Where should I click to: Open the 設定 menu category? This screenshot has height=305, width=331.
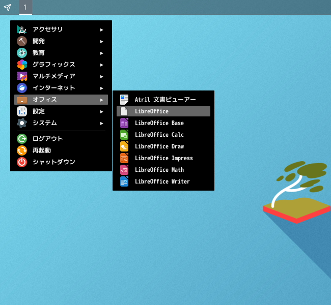coord(39,111)
